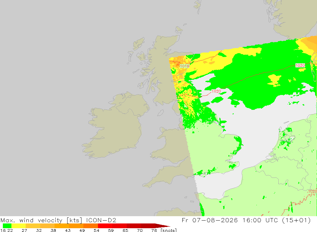Click the 43–49 knots legend swatch
The height and width of the screenshot is (232, 317).
tap(76, 226)
